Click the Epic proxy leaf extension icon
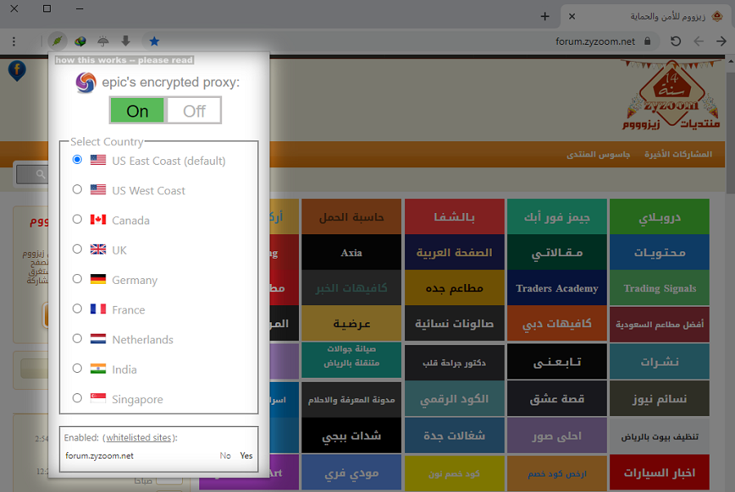The image size is (735, 492). [57, 41]
